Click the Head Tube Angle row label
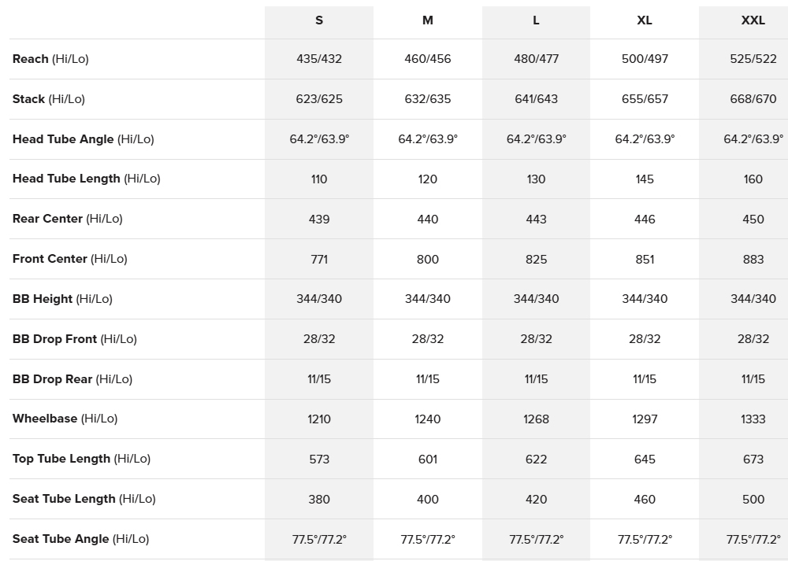The width and height of the screenshot is (788, 561). coord(83,139)
